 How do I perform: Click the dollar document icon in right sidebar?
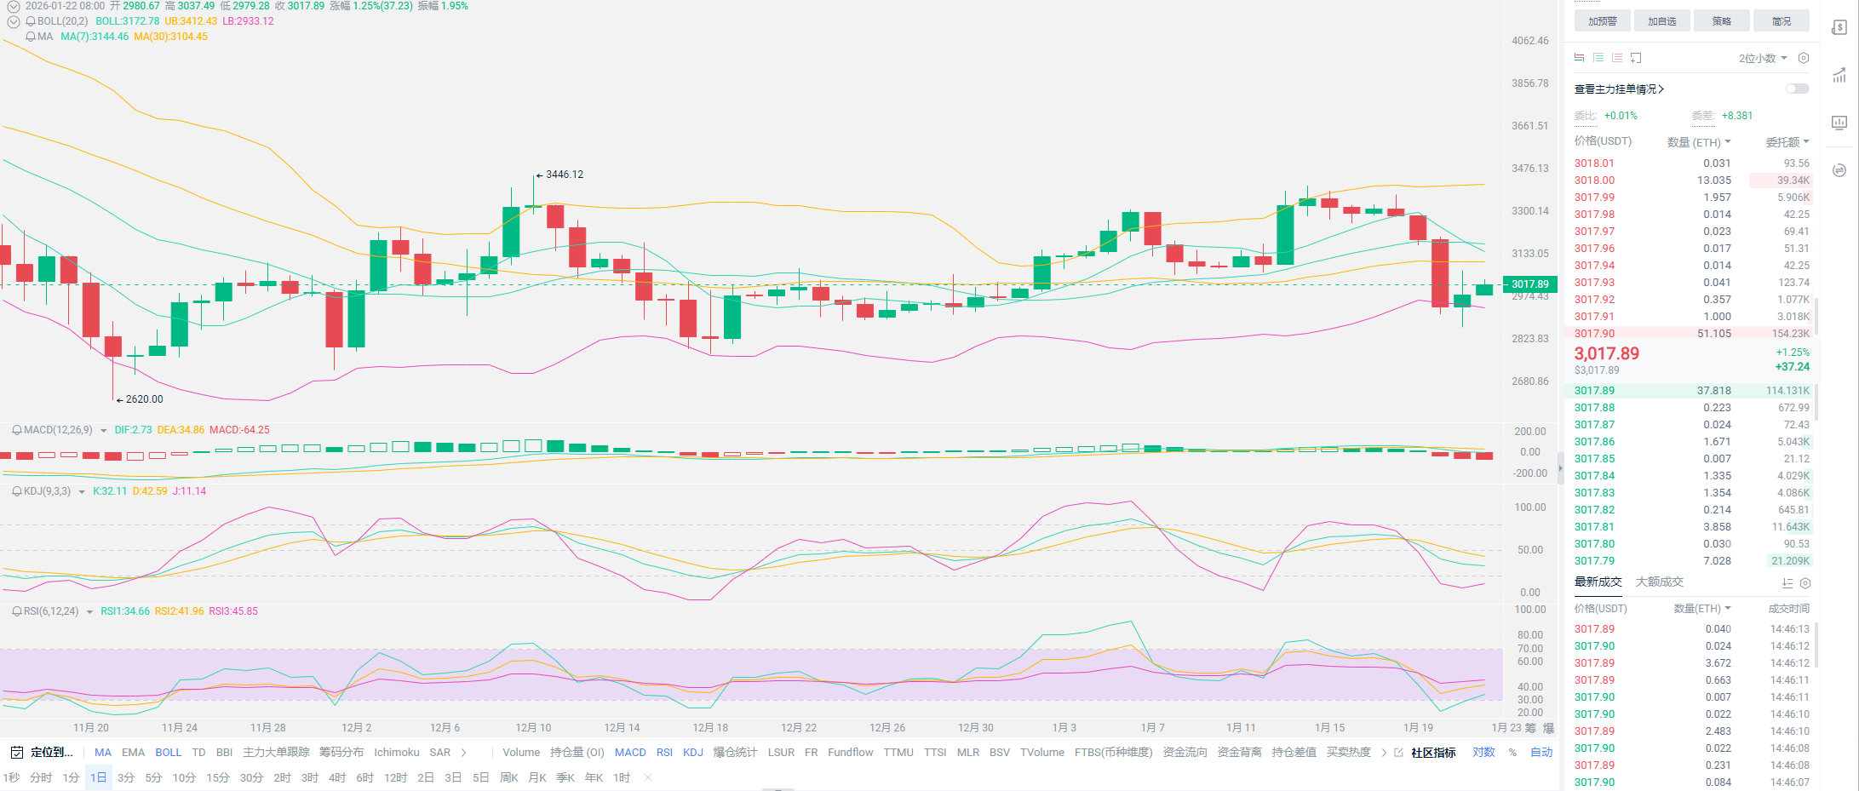pyautogui.click(x=1839, y=28)
